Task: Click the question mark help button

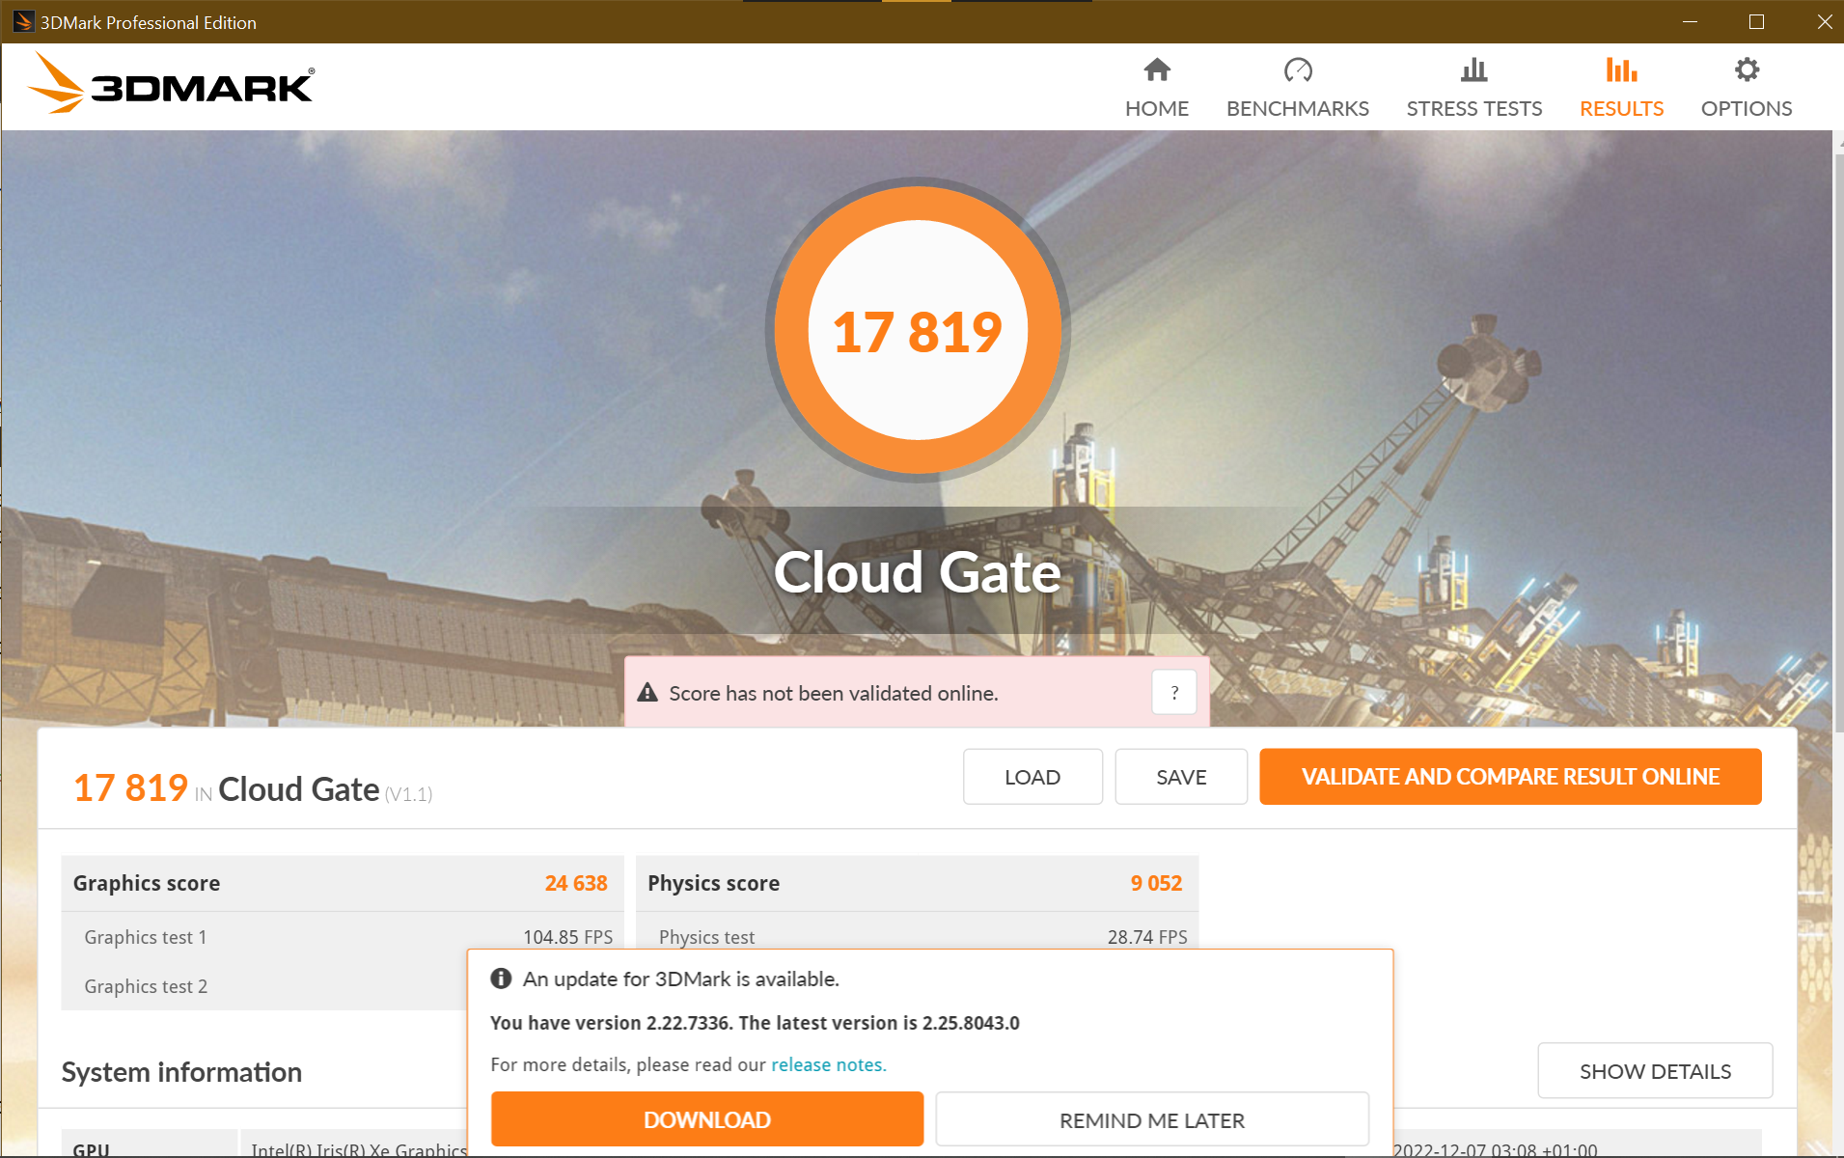Action: click(x=1174, y=693)
